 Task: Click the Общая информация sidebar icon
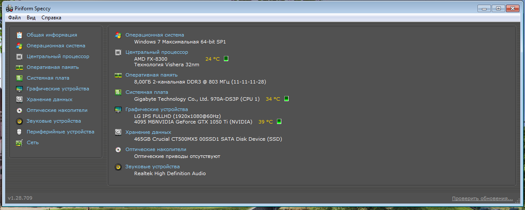pyautogui.click(x=19, y=35)
